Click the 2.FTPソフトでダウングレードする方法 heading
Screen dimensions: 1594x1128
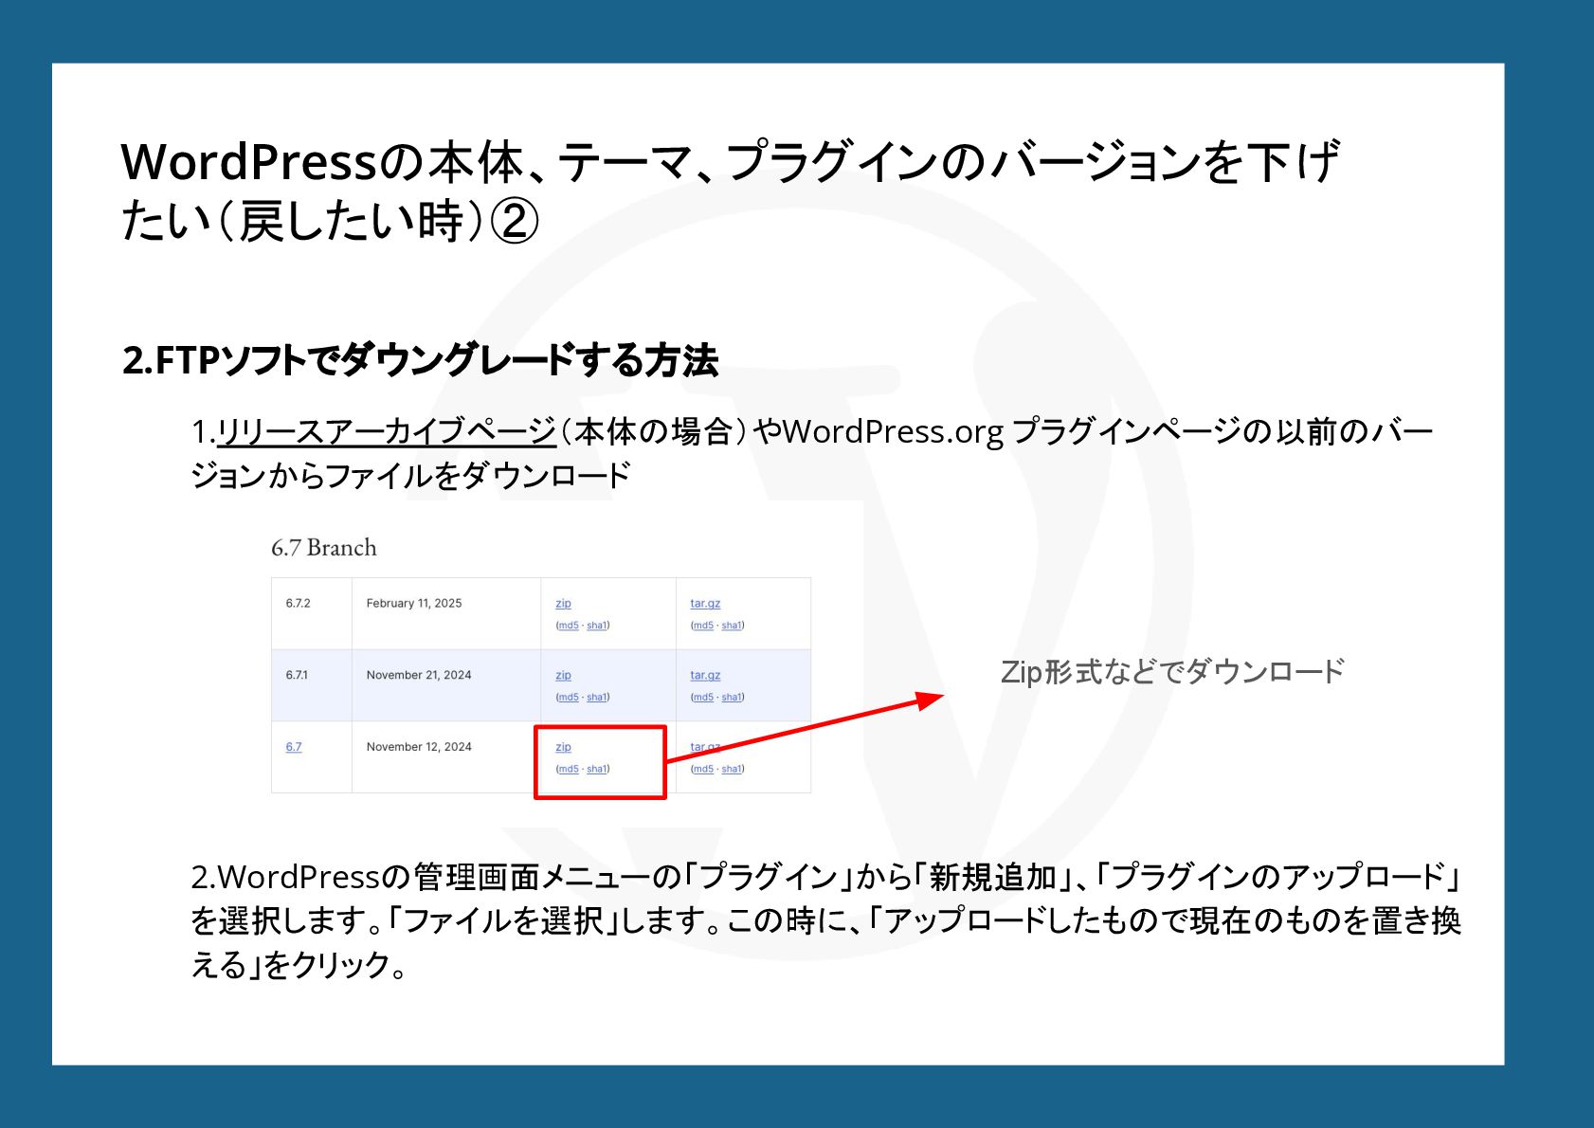tap(420, 360)
